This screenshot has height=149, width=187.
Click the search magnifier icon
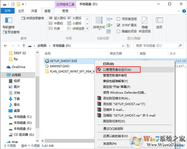[180, 45]
